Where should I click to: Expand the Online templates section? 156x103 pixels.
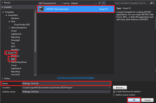(2, 79)
